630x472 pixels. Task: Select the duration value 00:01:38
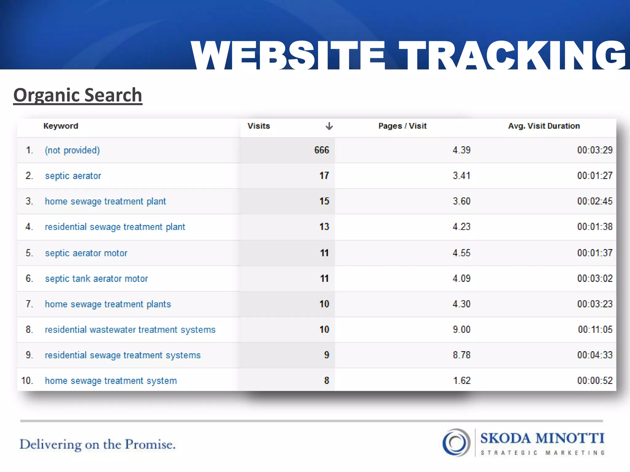[x=595, y=227]
